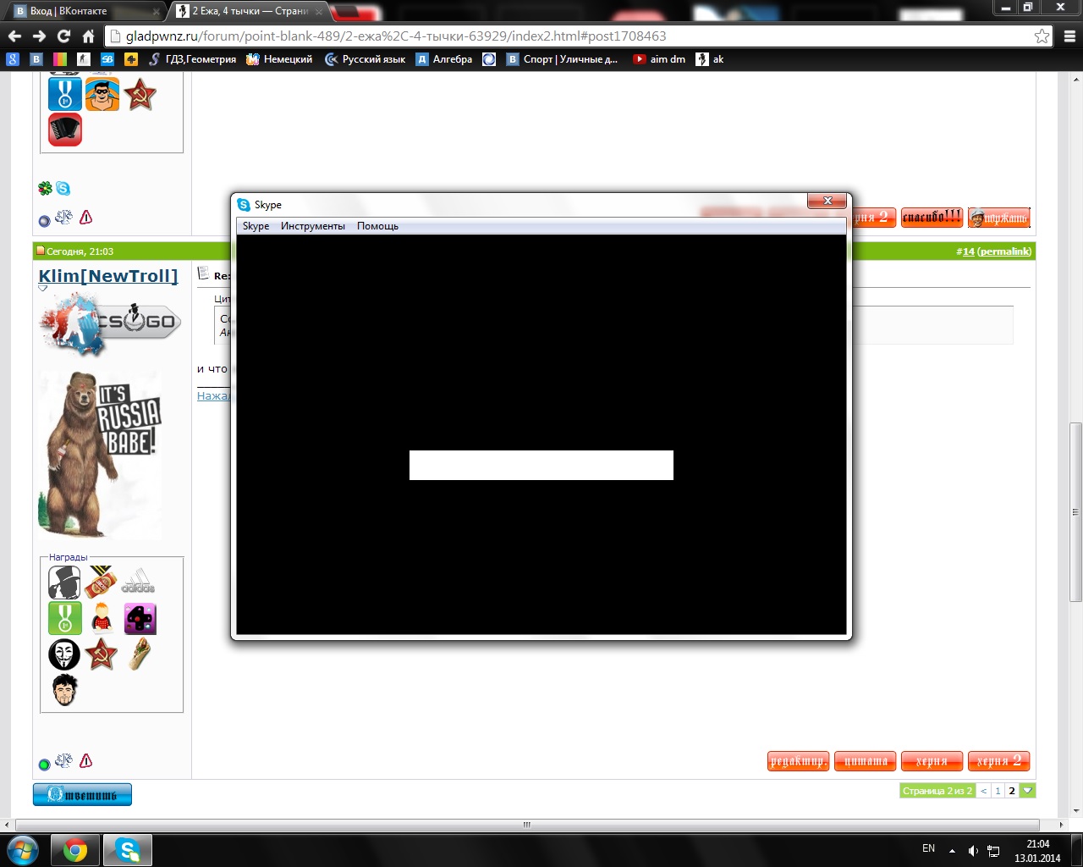Open the Помощь menu in Skype
This screenshot has height=867, width=1083.
click(x=377, y=226)
